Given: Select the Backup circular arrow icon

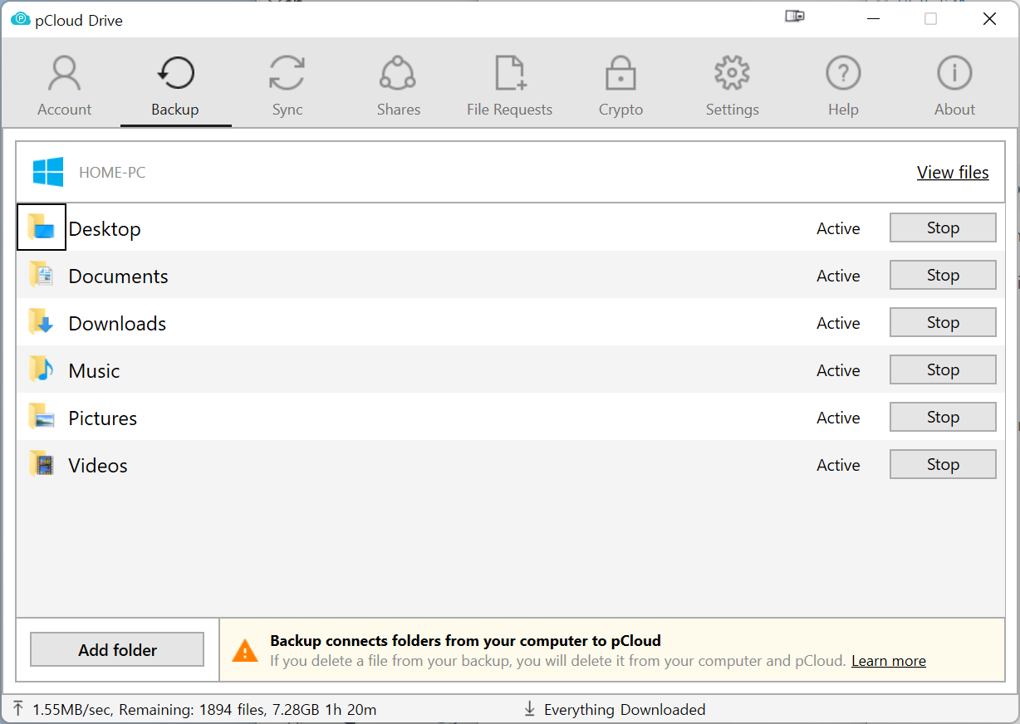Looking at the screenshot, I should pos(175,73).
